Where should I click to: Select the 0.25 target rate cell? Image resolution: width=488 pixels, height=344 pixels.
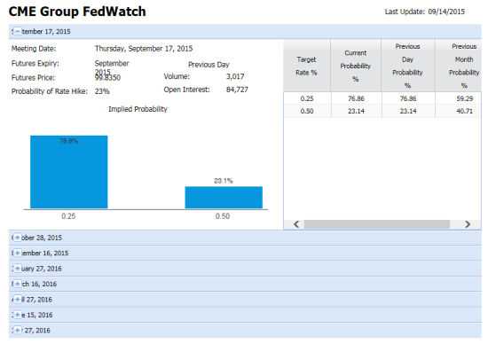coord(307,98)
